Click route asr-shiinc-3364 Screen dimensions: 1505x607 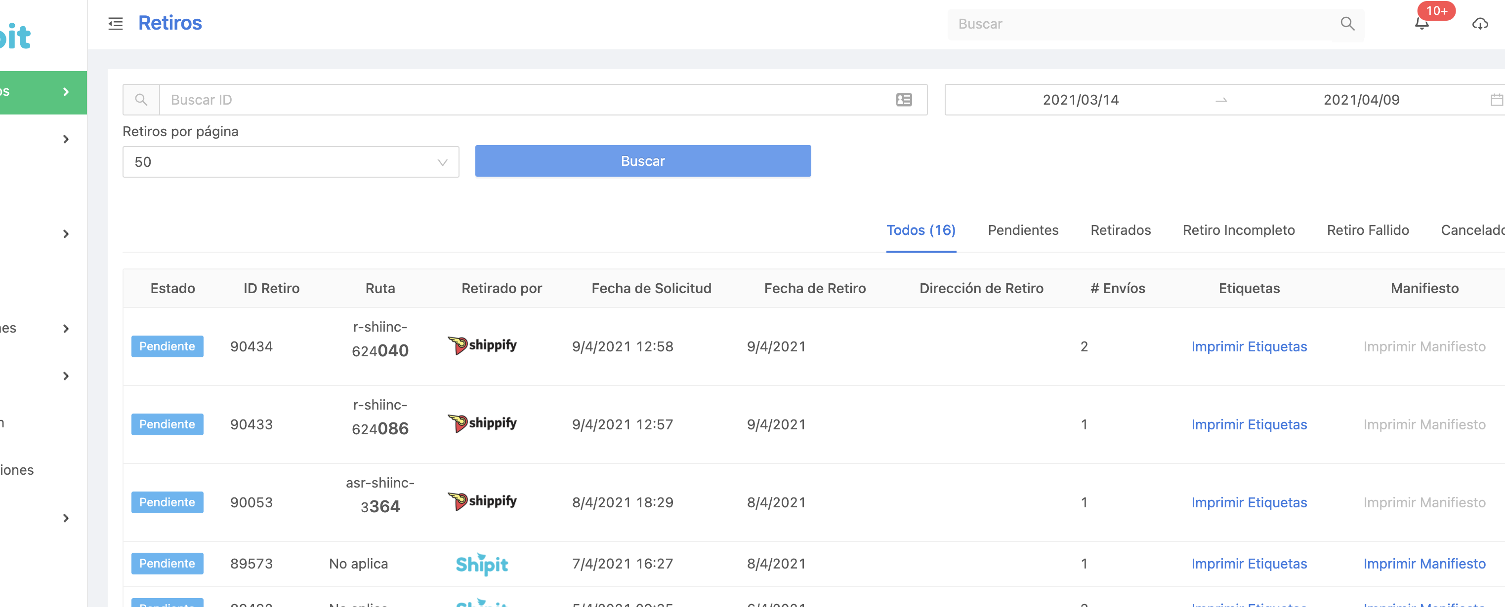380,495
